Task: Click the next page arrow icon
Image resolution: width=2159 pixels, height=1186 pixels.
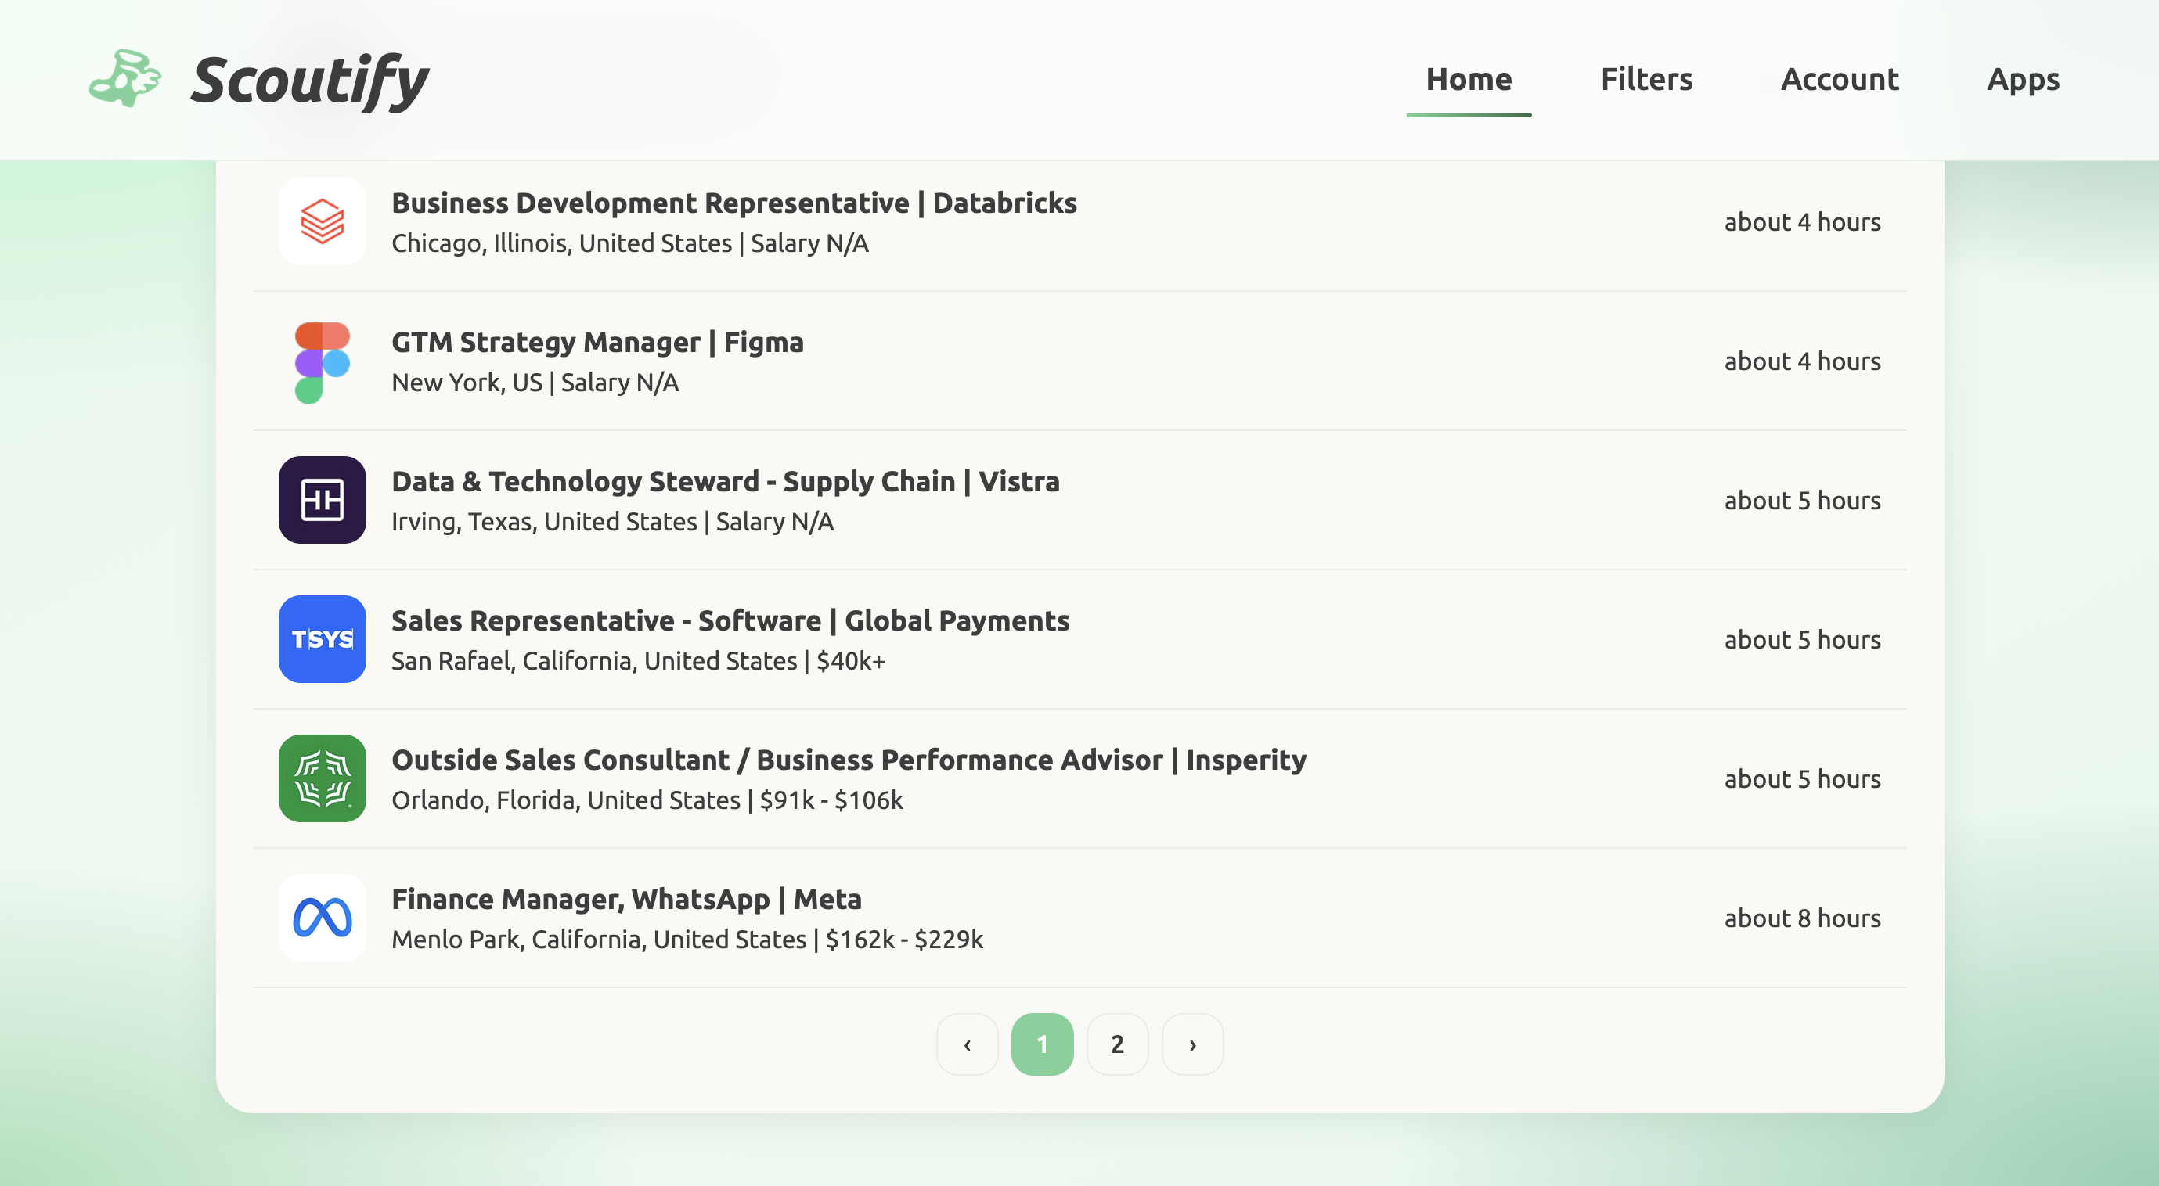Action: click(x=1191, y=1044)
